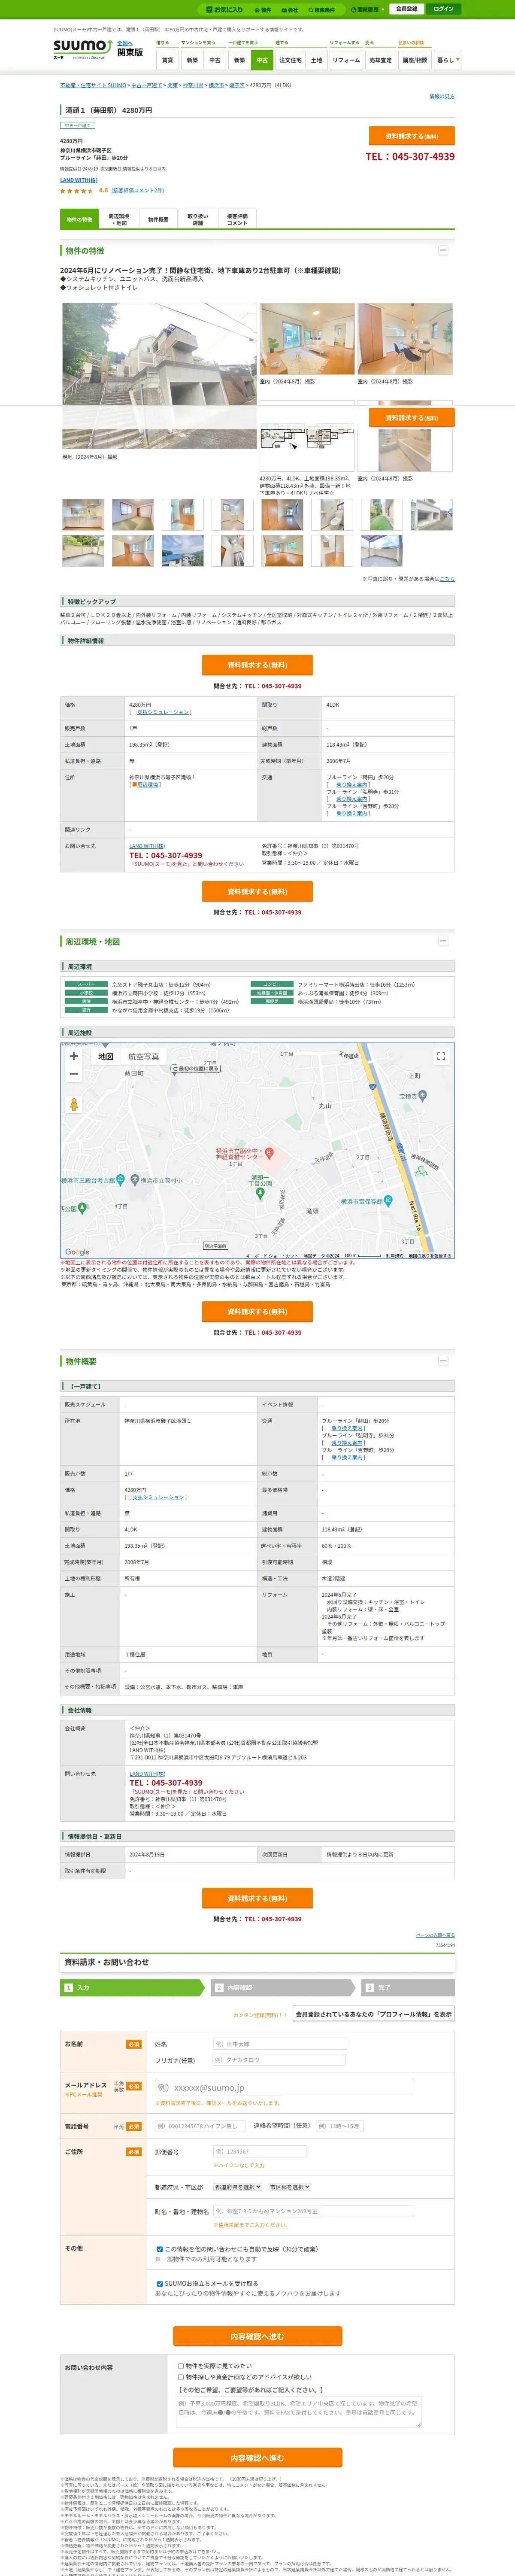Open floor plan image
The image size is (515, 2576).
[x=307, y=436]
